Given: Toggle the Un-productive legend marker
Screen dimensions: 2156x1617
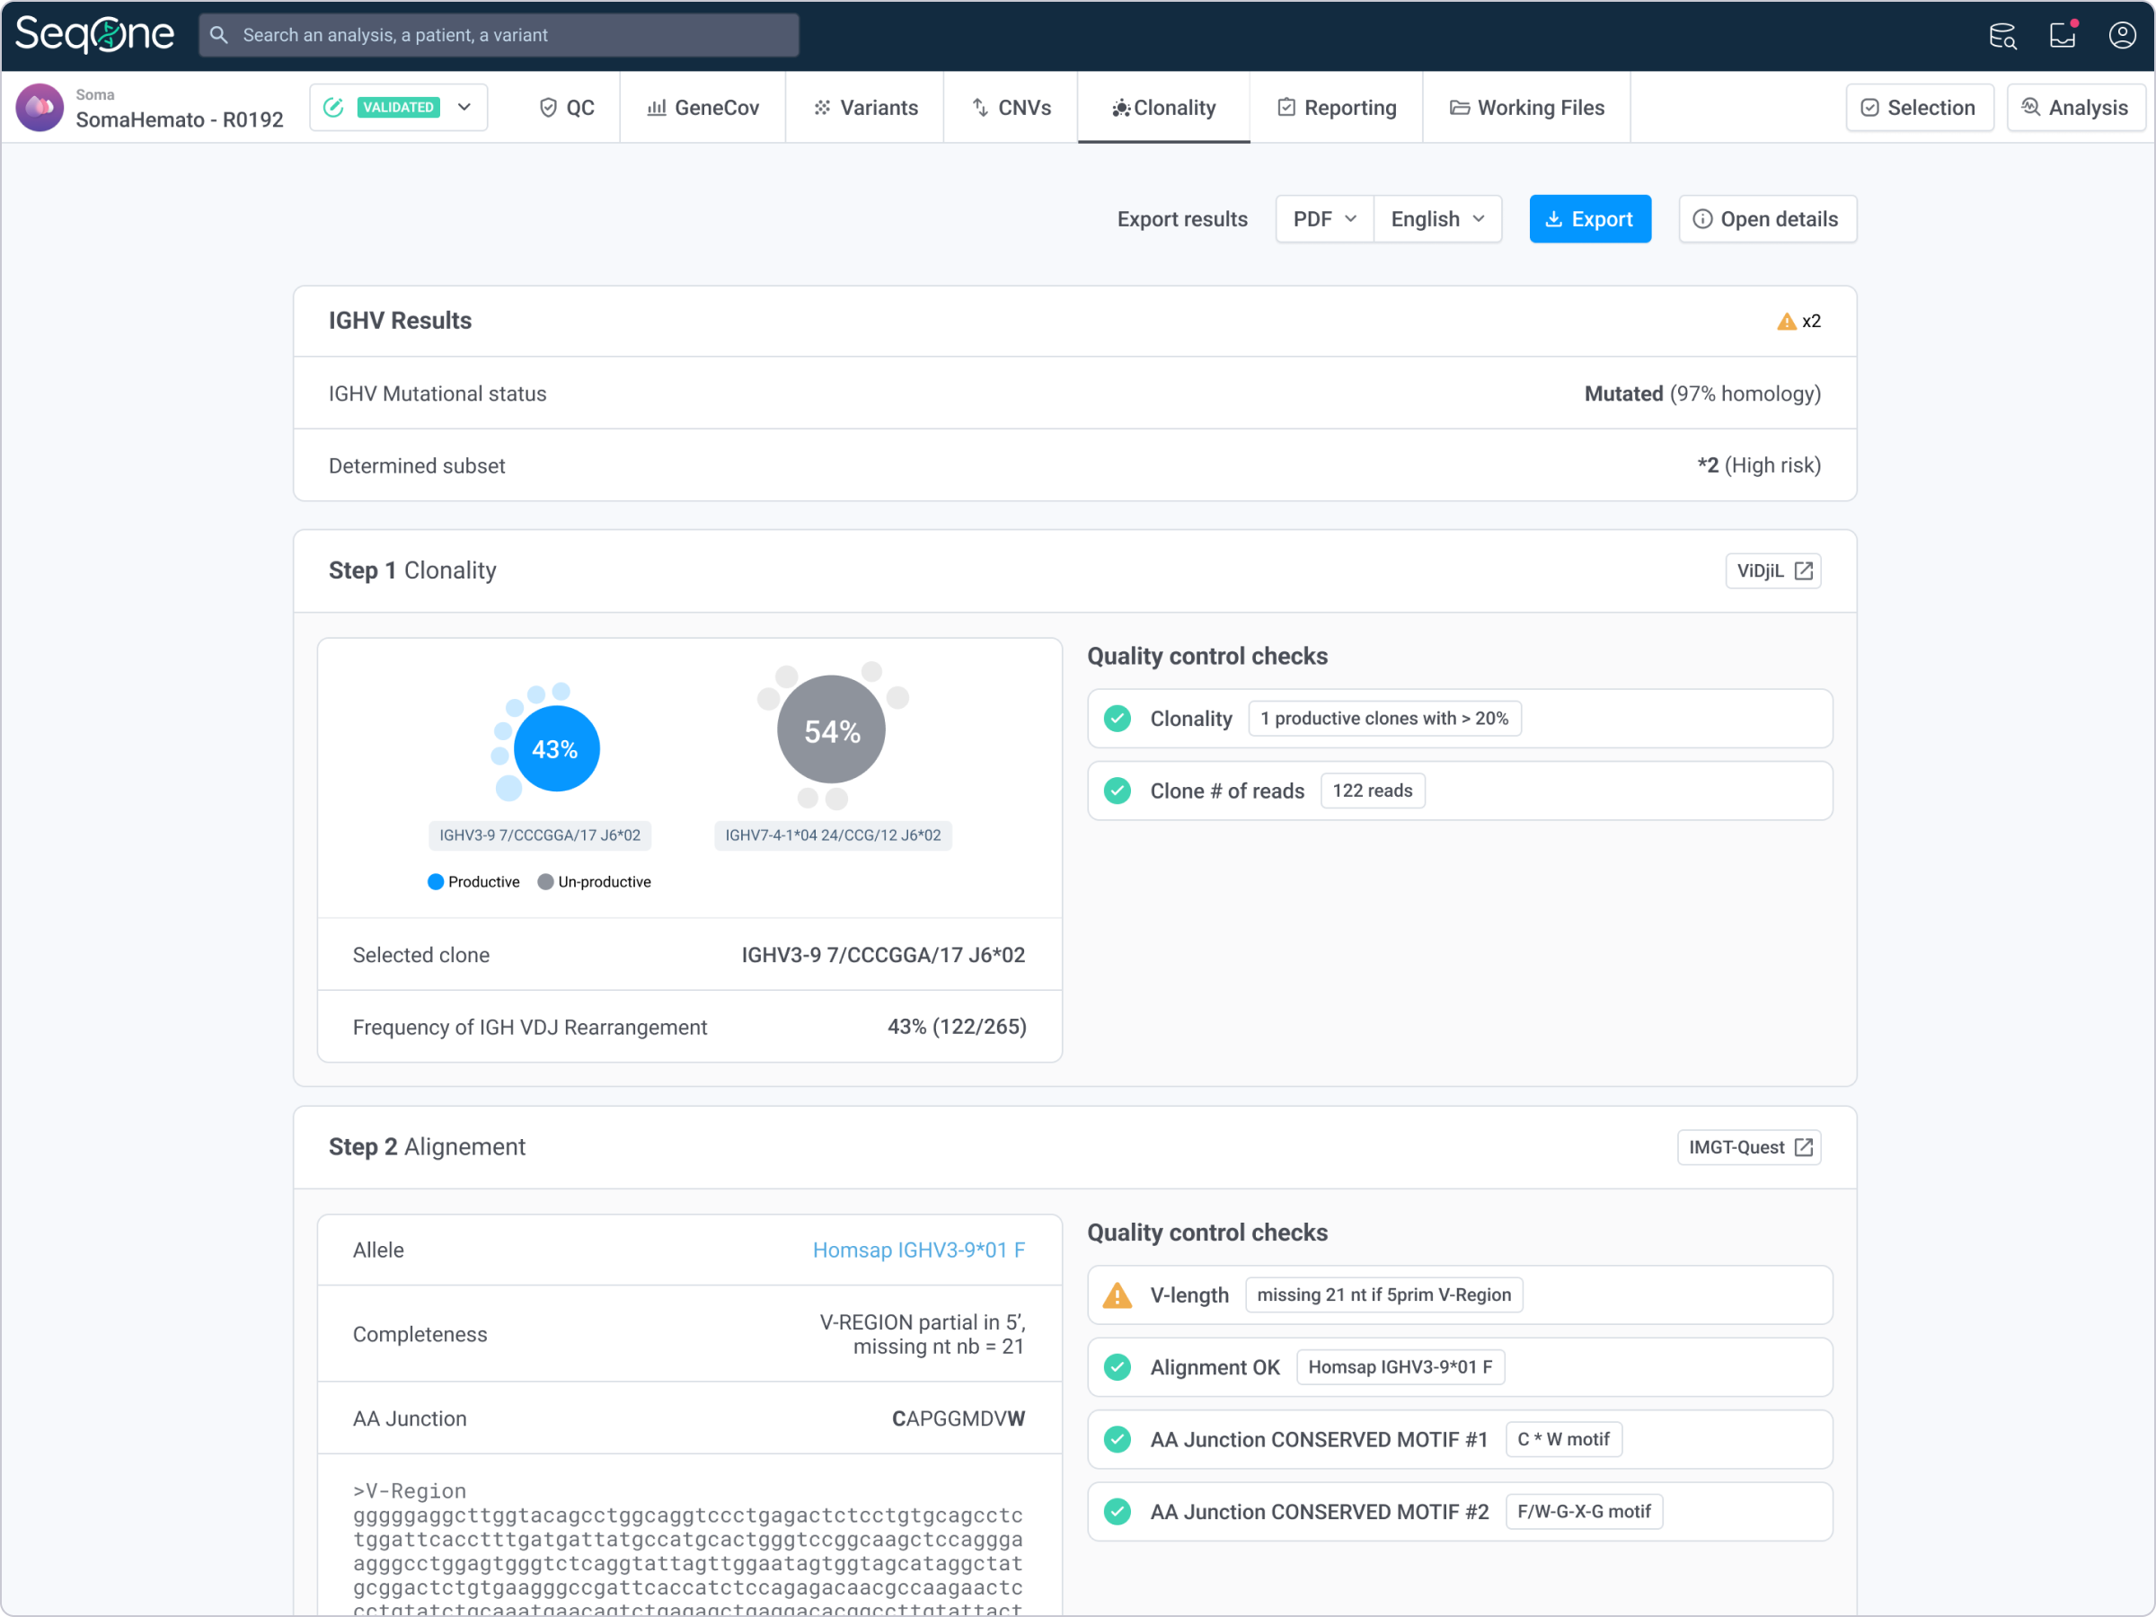Looking at the screenshot, I should [546, 882].
